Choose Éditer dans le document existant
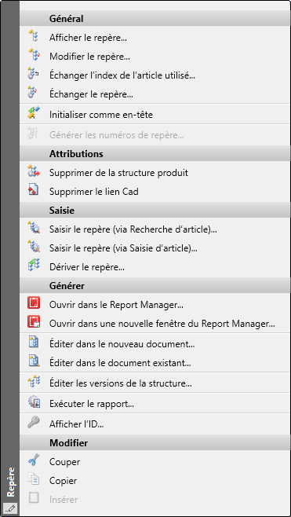This screenshot has height=517, width=291. (x=155, y=363)
